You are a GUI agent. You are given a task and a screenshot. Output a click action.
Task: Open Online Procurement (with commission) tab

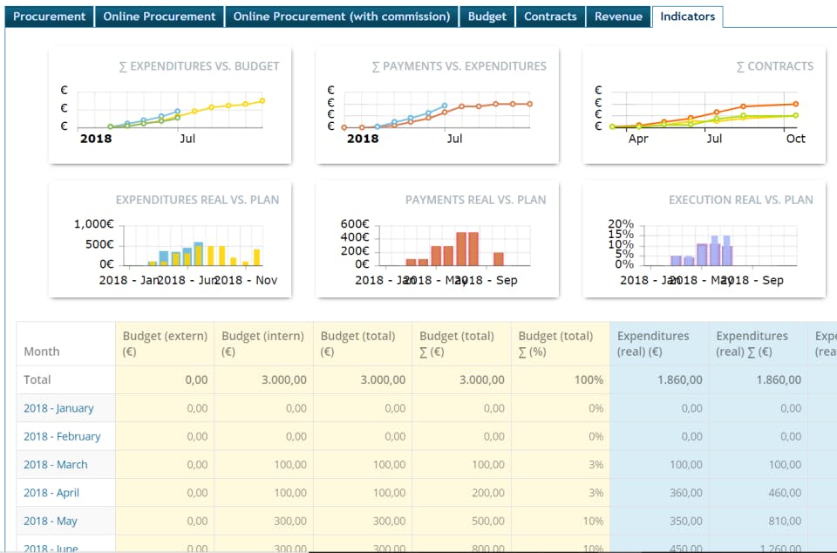(x=342, y=17)
